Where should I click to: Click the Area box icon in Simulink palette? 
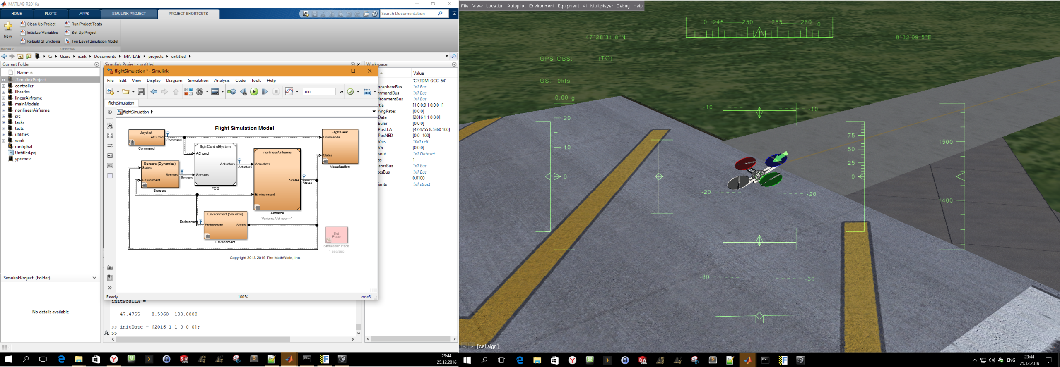(x=110, y=176)
